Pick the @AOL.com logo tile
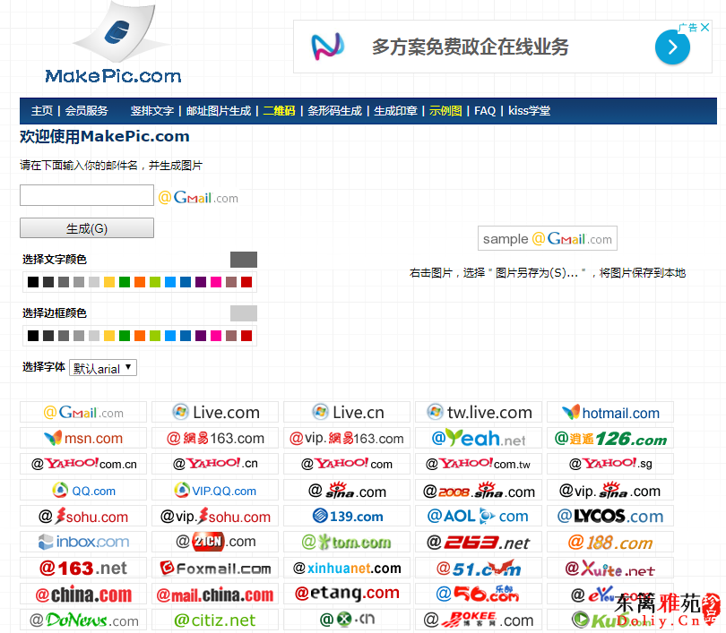 pyautogui.click(x=479, y=516)
